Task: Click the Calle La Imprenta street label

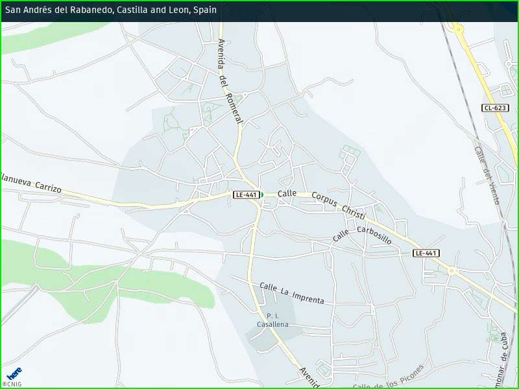Action: [291, 293]
